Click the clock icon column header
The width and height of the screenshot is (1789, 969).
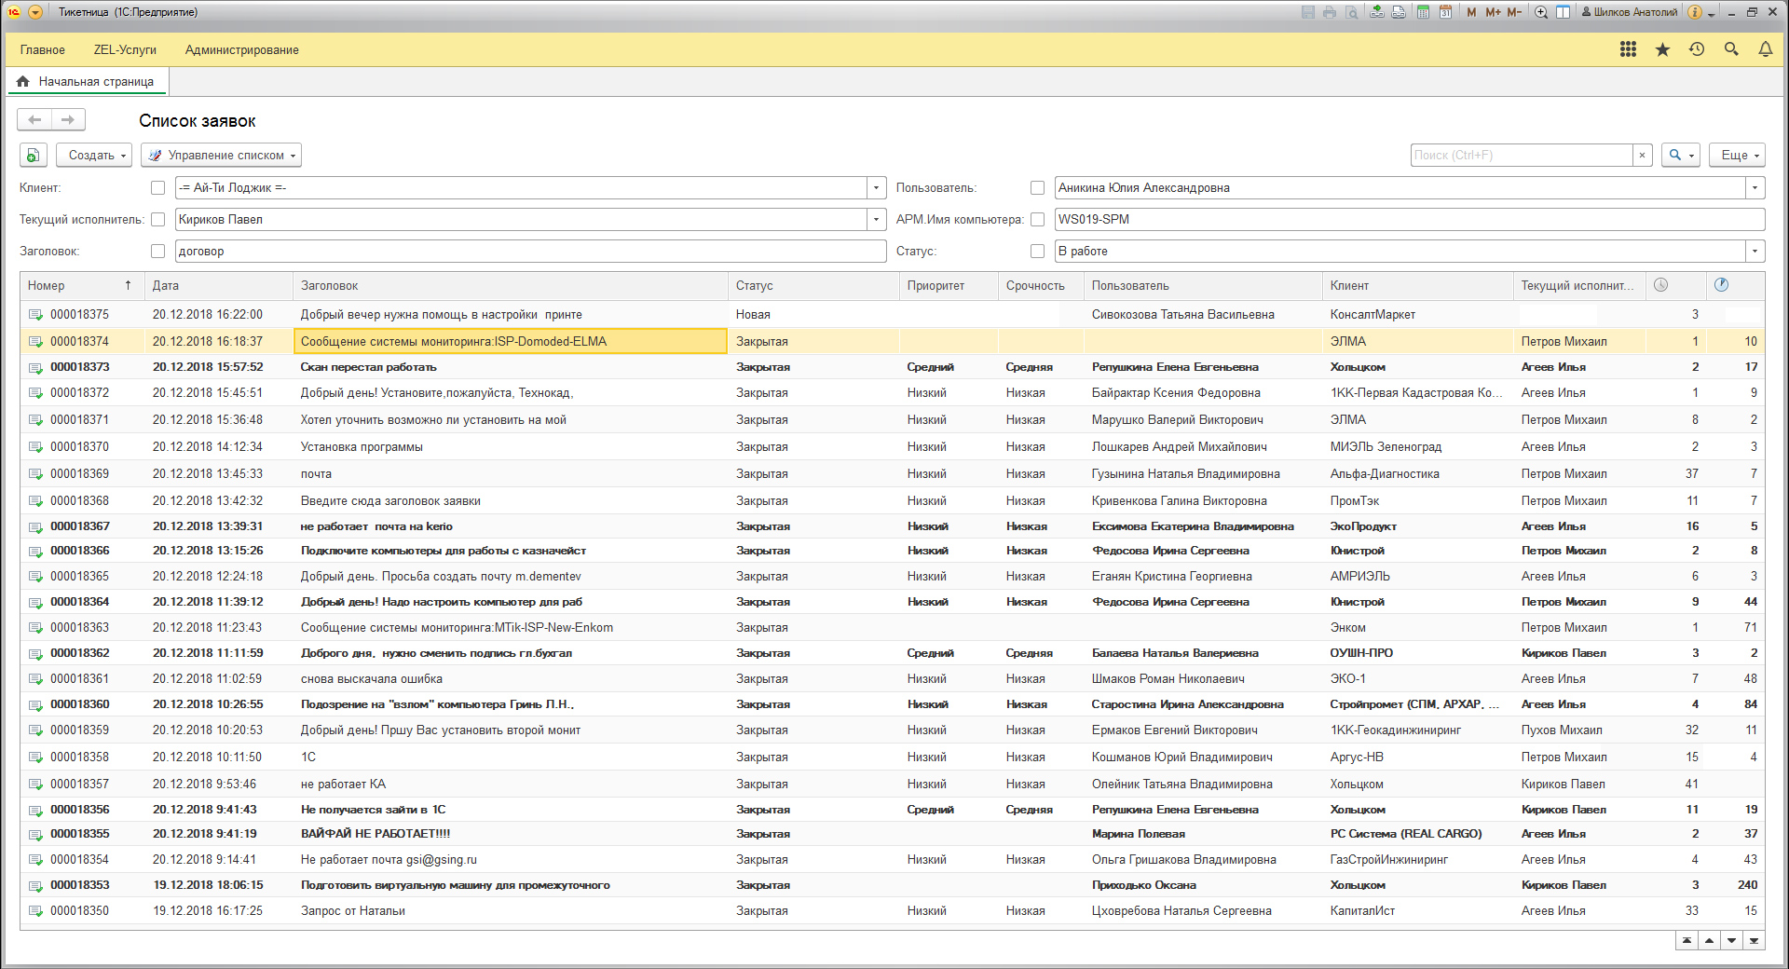(1660, 285)
